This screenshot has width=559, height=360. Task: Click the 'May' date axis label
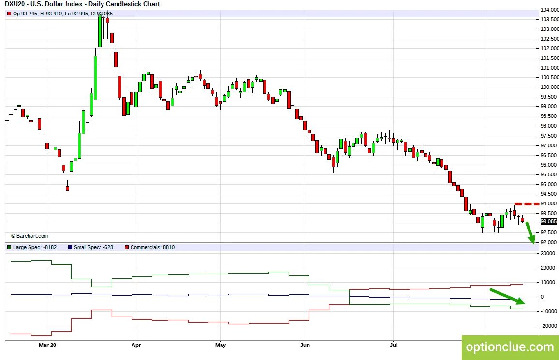[221, 345]
